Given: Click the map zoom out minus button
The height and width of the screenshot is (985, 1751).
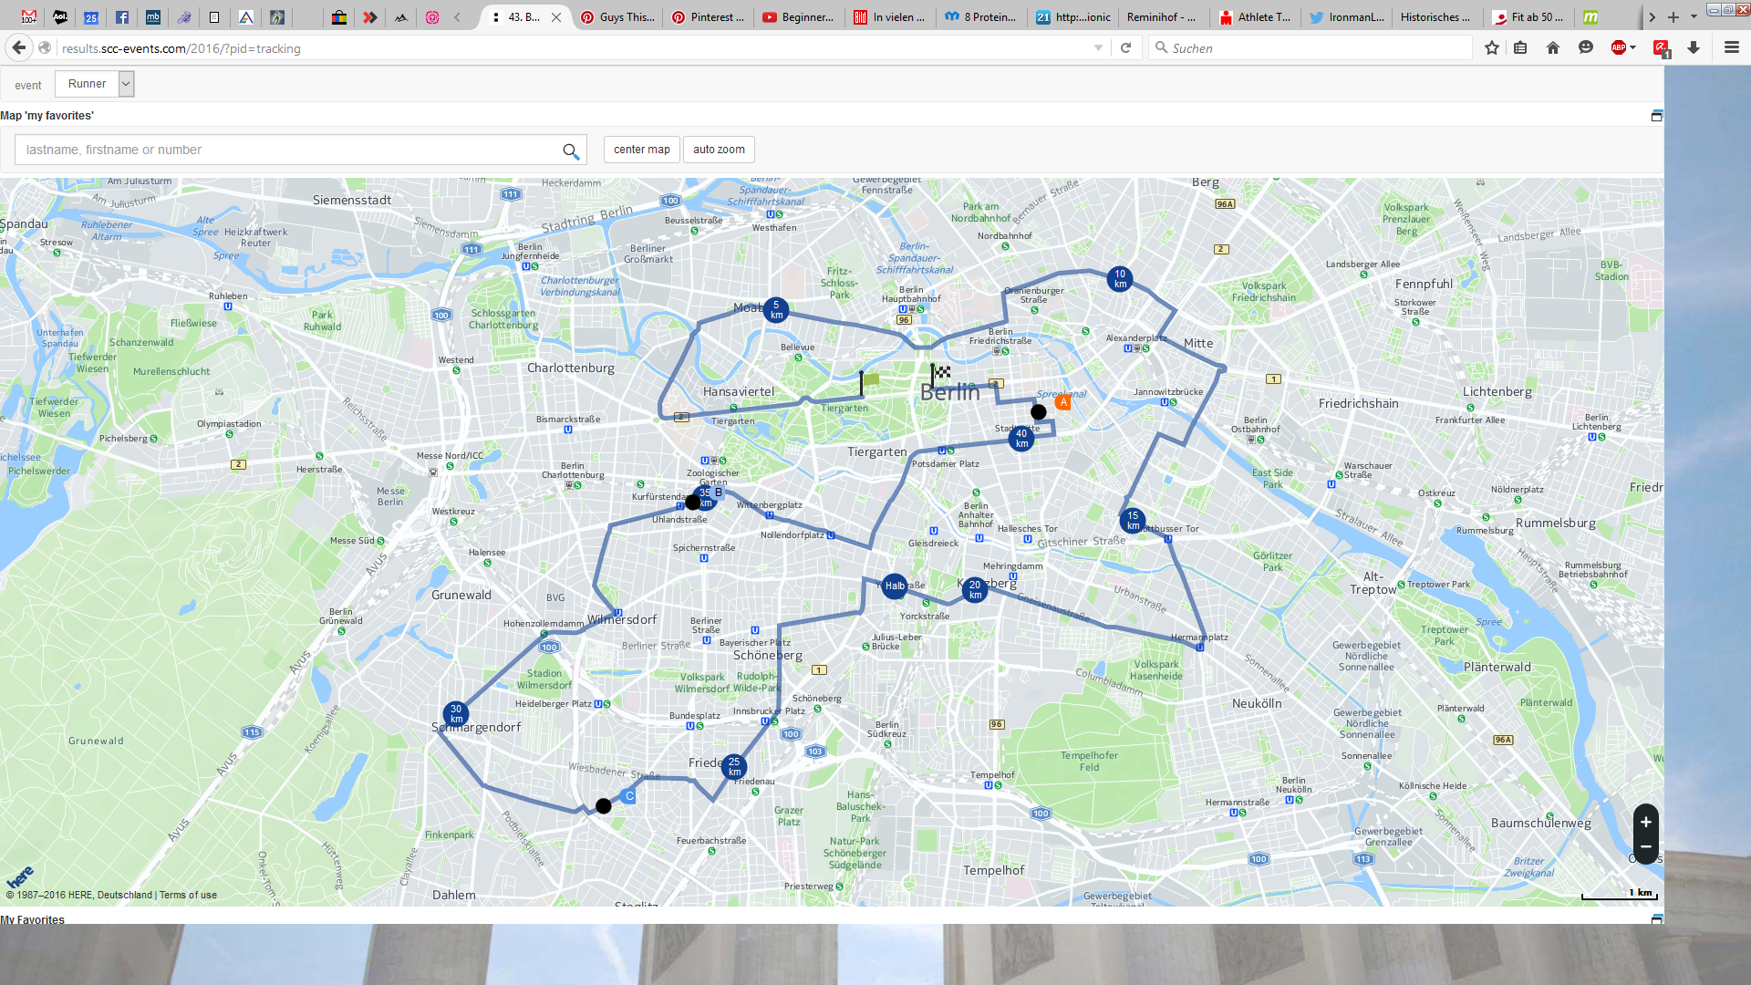Looking at the screenshot, I should [x=1645, y=846].
